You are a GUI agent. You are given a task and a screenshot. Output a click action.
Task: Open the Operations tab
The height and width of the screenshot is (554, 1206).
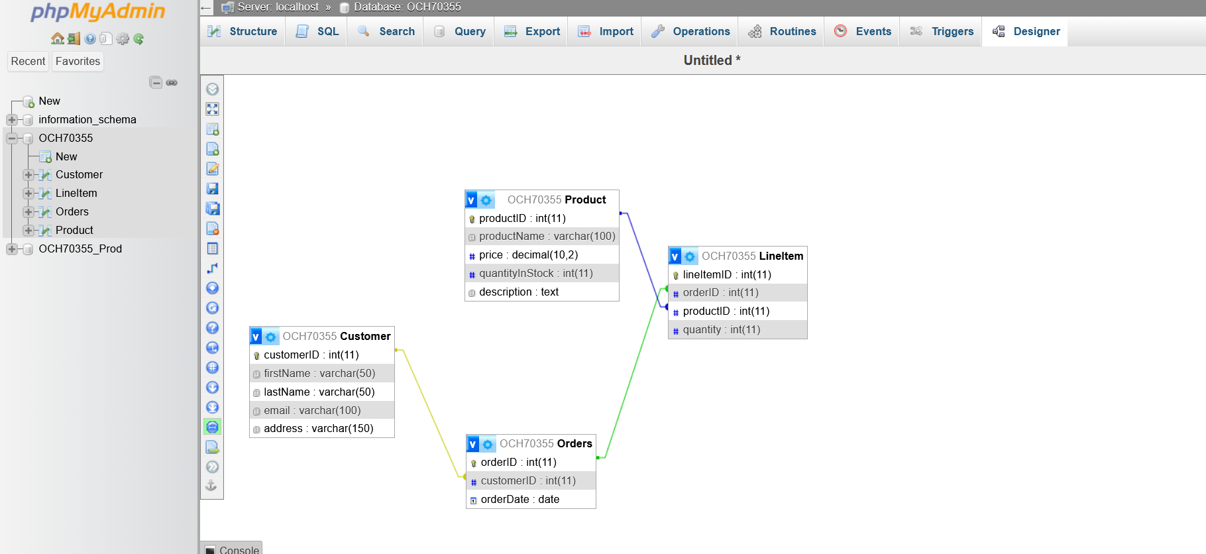point(690,31)
